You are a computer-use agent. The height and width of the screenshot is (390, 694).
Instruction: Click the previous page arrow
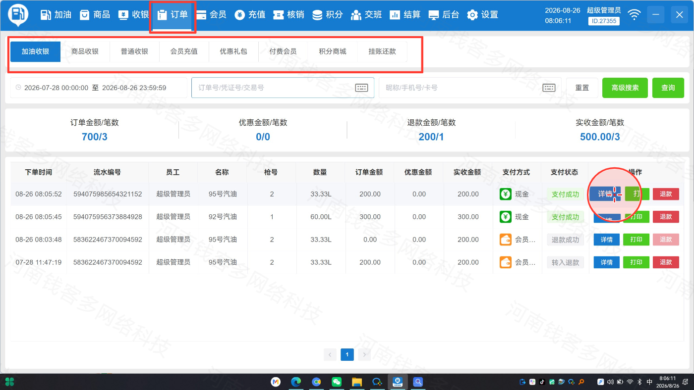(330, 354)
